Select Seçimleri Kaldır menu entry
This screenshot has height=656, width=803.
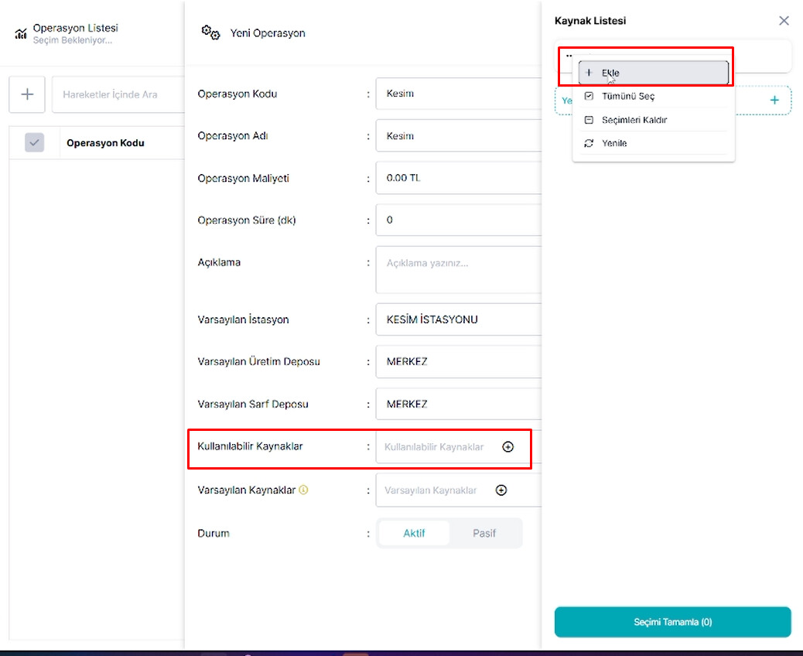(x=654, y=120)
